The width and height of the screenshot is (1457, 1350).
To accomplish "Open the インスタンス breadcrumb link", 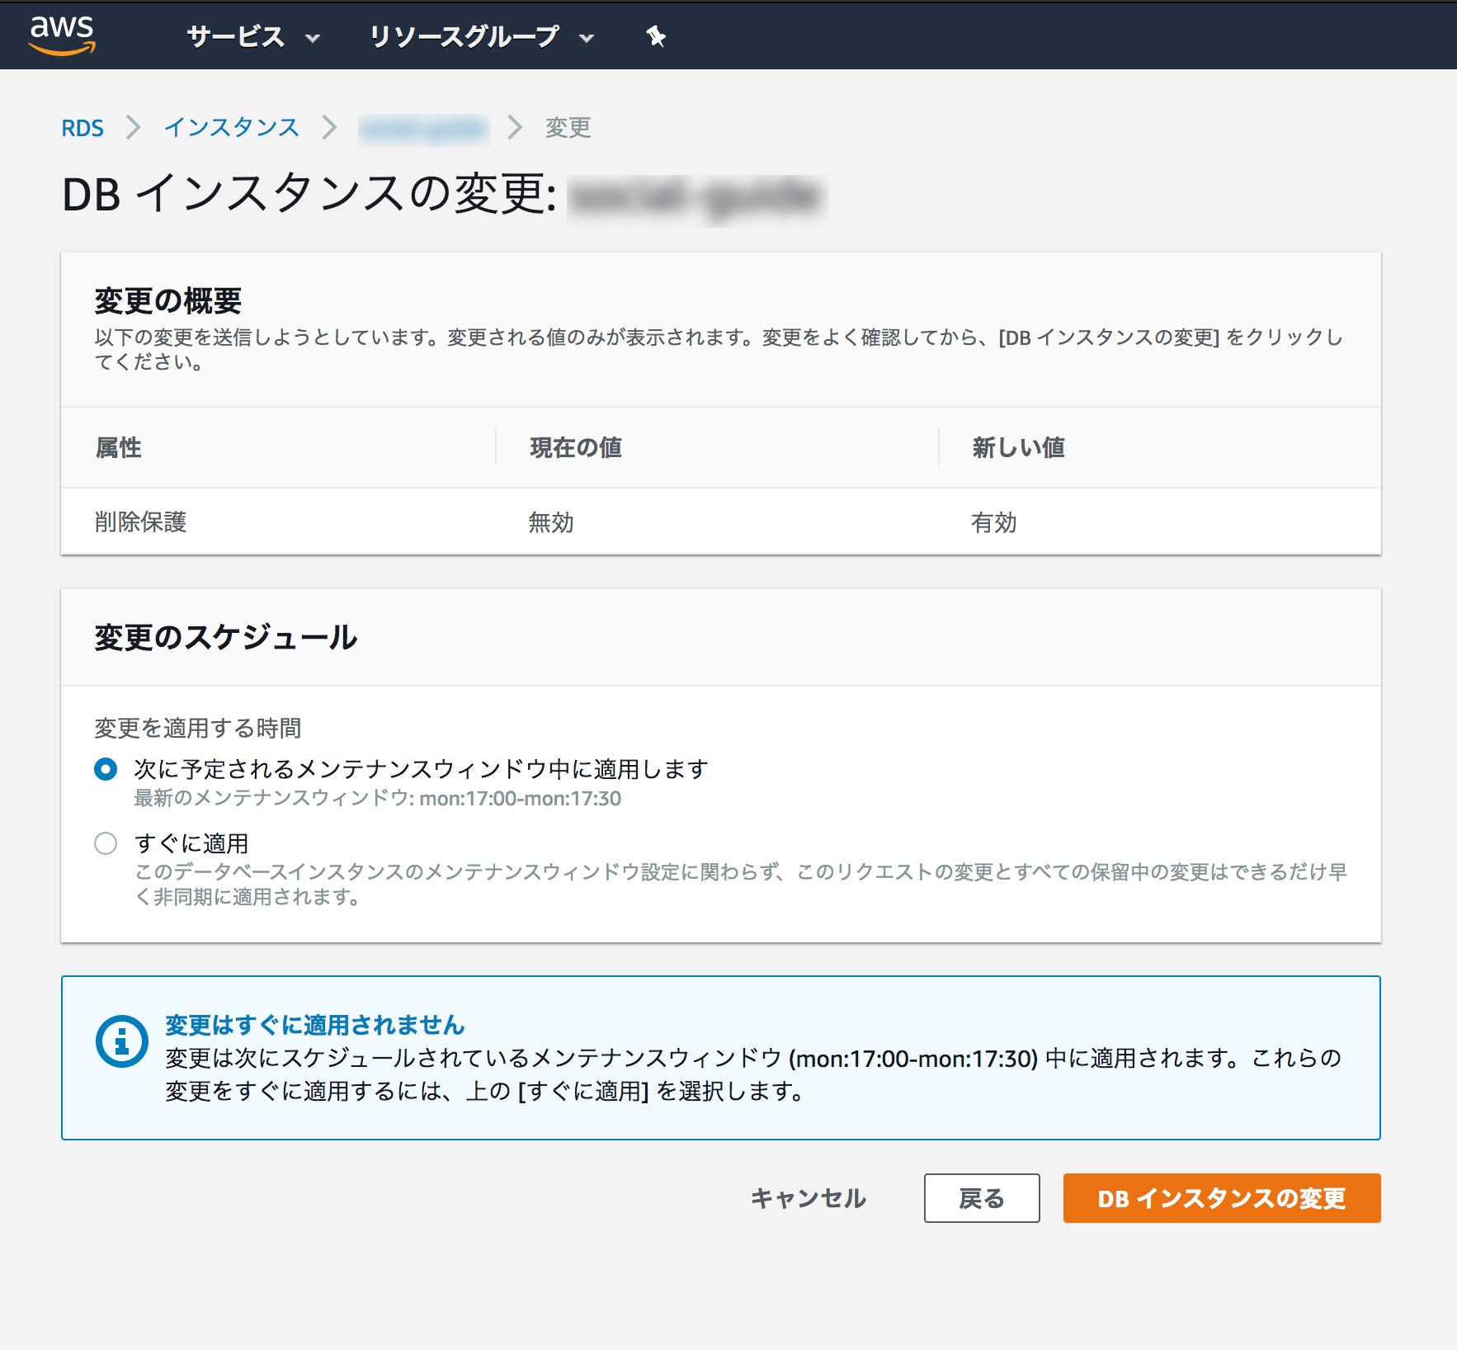I will (x=233, y=127).
